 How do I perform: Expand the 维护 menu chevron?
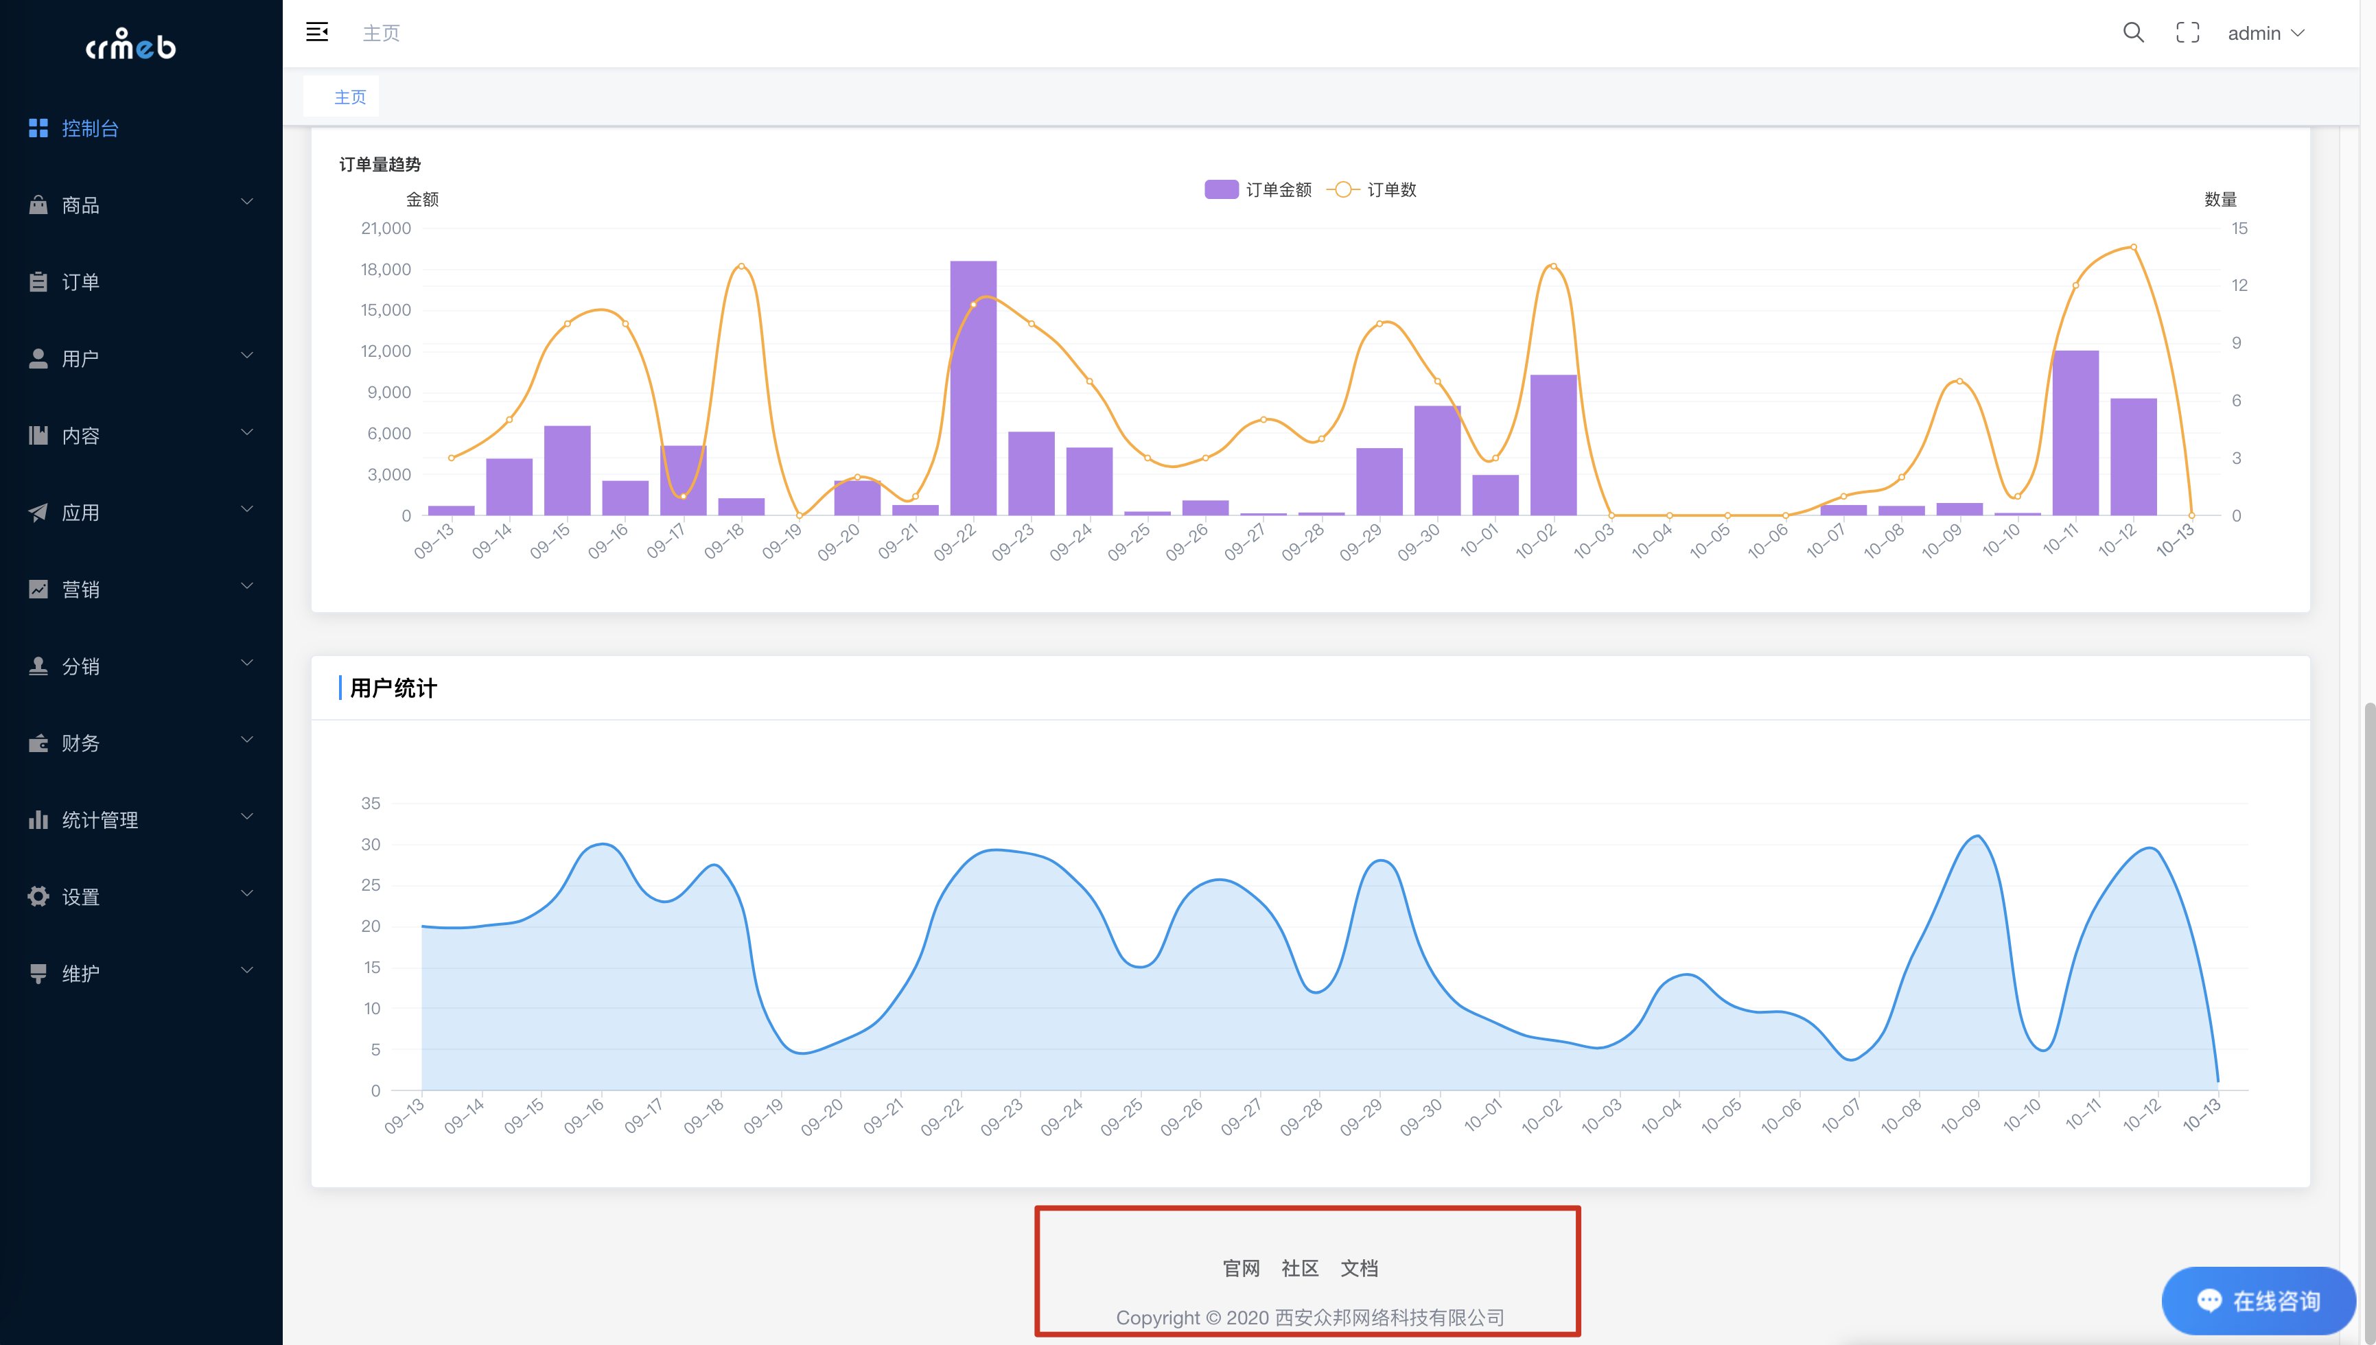tap(246, 970)
